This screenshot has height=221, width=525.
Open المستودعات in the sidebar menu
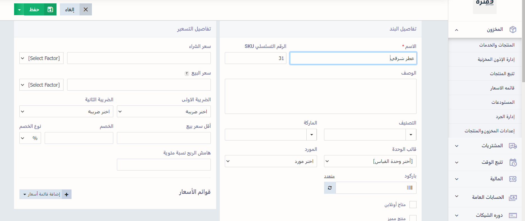(503, 102)
